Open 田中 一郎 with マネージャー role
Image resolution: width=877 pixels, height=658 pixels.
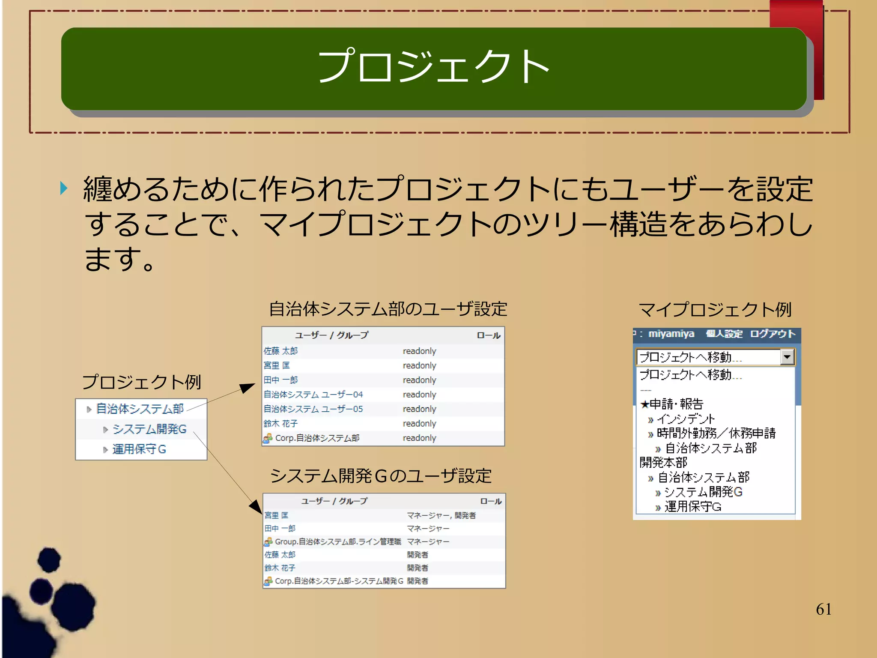[x=280, y=529]
